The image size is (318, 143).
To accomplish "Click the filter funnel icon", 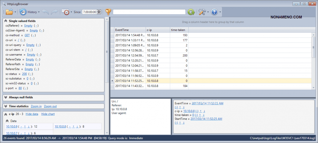I will (108, 12).
